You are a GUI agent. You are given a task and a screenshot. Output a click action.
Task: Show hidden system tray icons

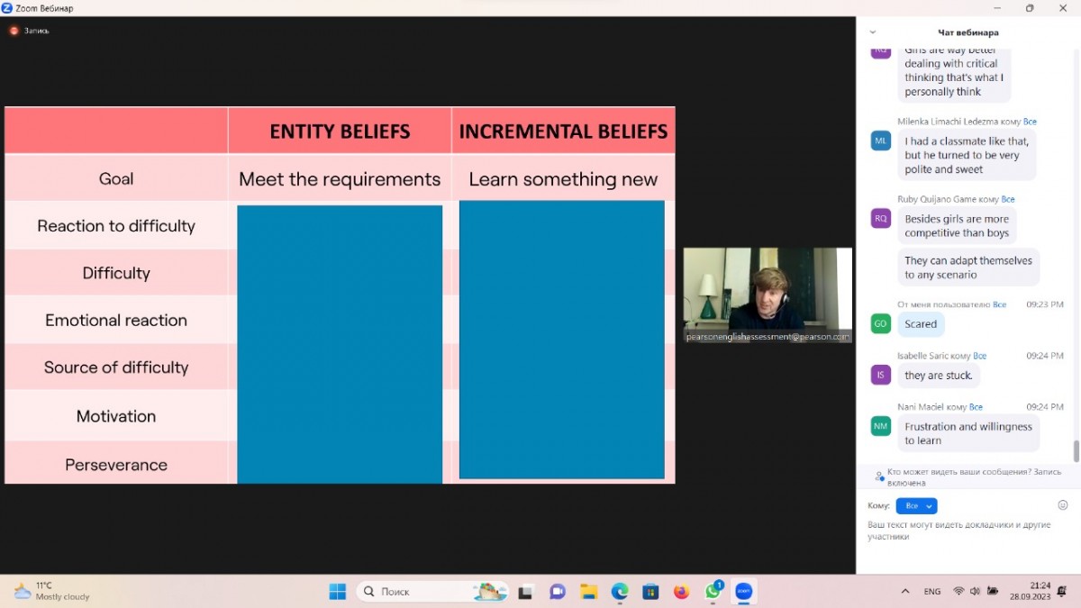point(905,592)
